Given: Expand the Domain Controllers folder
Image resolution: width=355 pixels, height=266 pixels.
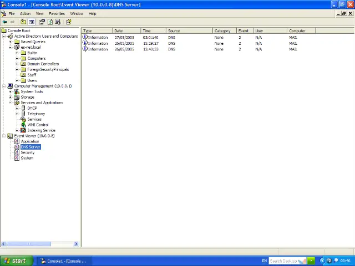Looking at the screenshot, I should pyautogui.click(x=17, y=64).
